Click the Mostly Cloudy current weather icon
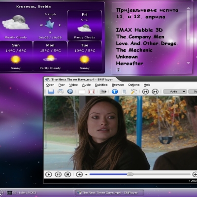Image resolution: width=197 pixels, height=197 pixels. point(16,22)
